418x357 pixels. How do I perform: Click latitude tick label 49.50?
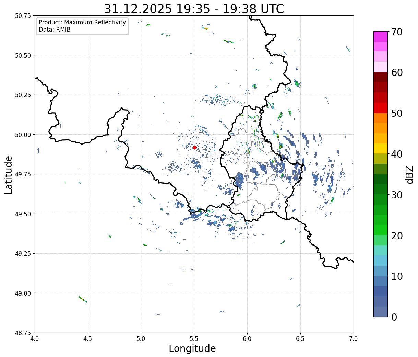click(x=23, y=214)
